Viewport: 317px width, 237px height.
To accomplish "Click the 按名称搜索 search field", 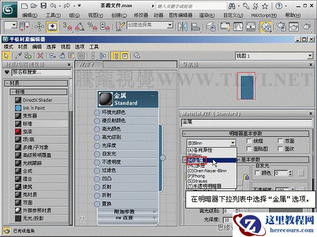I will (x=41, y=72).
